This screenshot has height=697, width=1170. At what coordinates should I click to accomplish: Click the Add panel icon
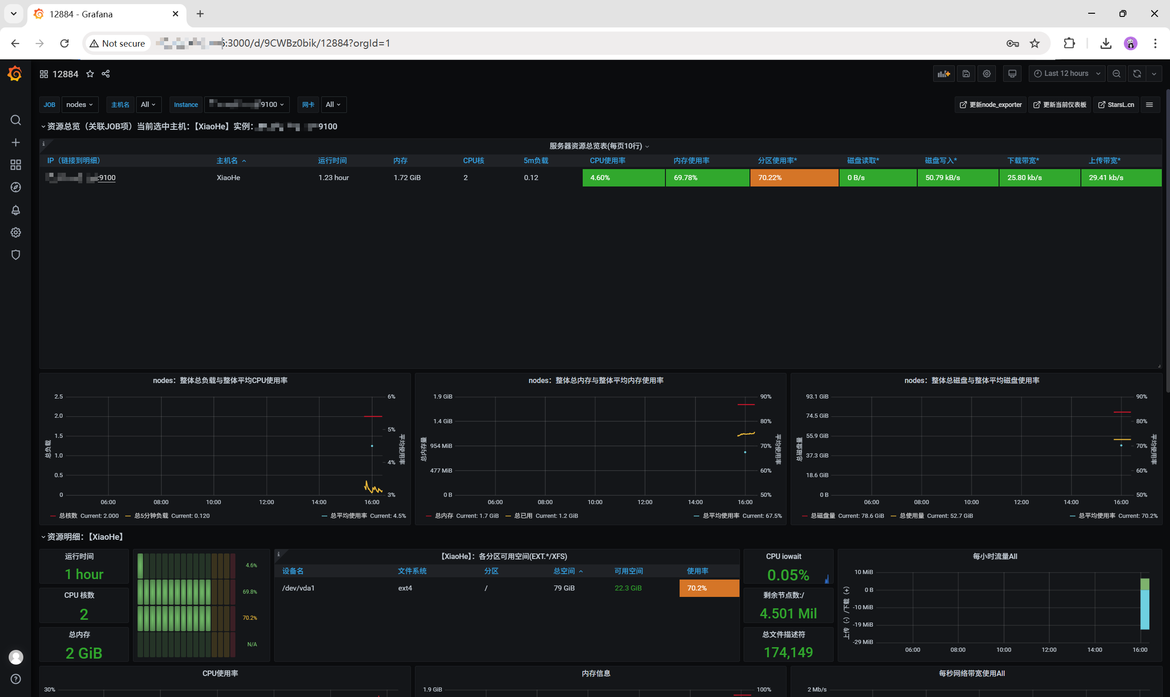943,74
